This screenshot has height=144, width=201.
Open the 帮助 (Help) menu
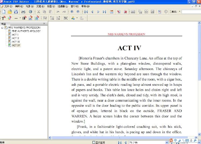85,6
